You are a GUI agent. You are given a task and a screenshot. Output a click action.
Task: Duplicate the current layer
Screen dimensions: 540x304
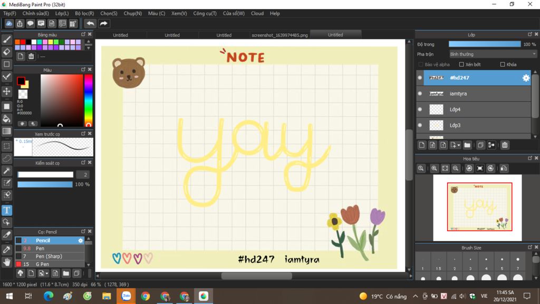[x=480, y=145]
